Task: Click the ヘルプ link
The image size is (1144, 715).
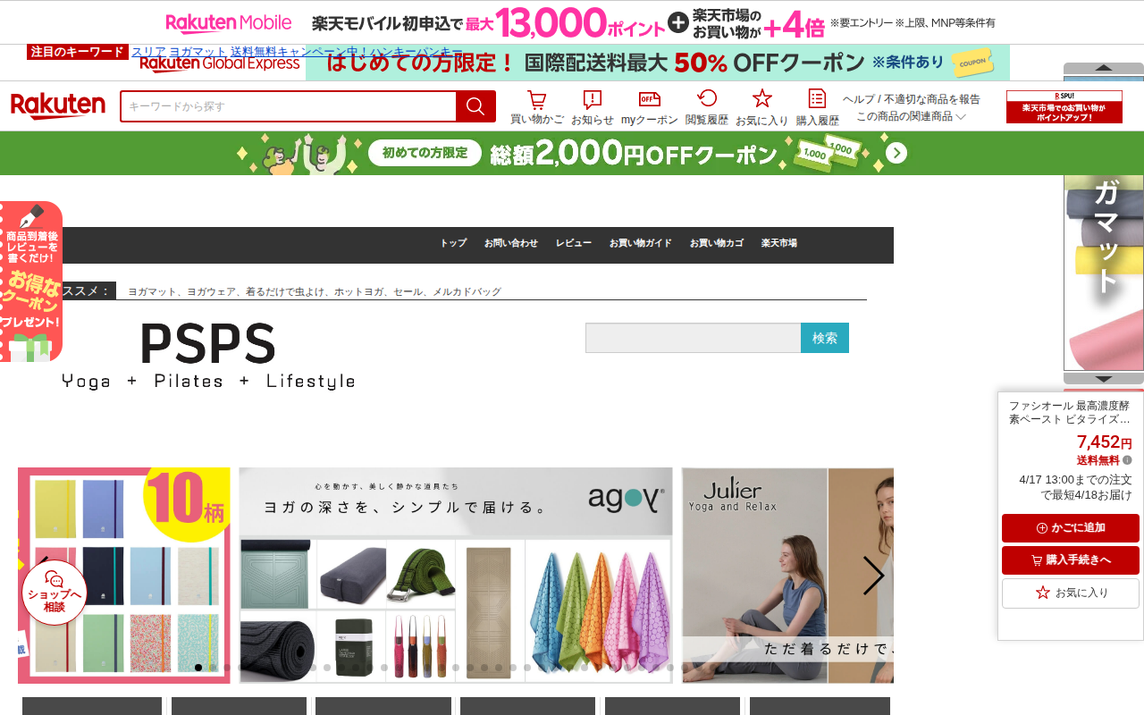Action: 859,99
